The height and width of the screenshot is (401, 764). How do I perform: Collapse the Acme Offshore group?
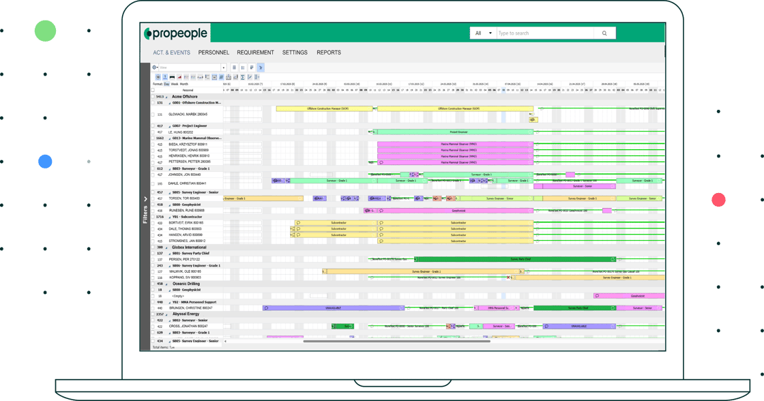[166, 97]
